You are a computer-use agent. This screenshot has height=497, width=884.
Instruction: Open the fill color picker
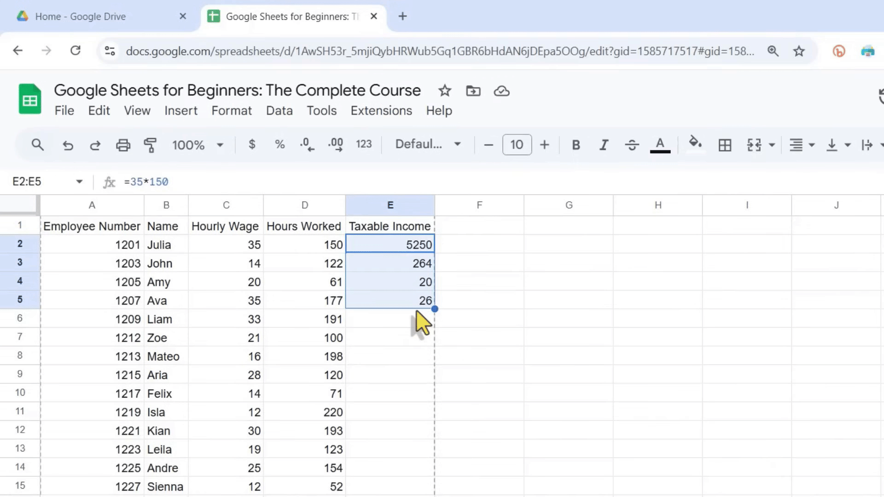(695, 144)
